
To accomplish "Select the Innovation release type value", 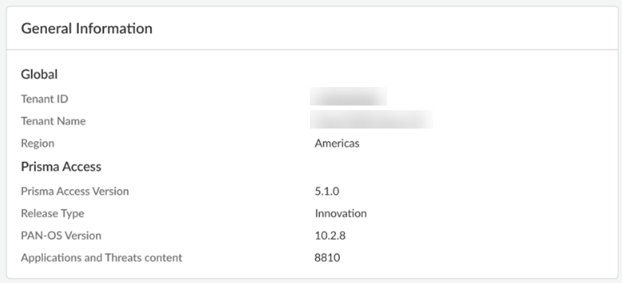I will [341, 214].
